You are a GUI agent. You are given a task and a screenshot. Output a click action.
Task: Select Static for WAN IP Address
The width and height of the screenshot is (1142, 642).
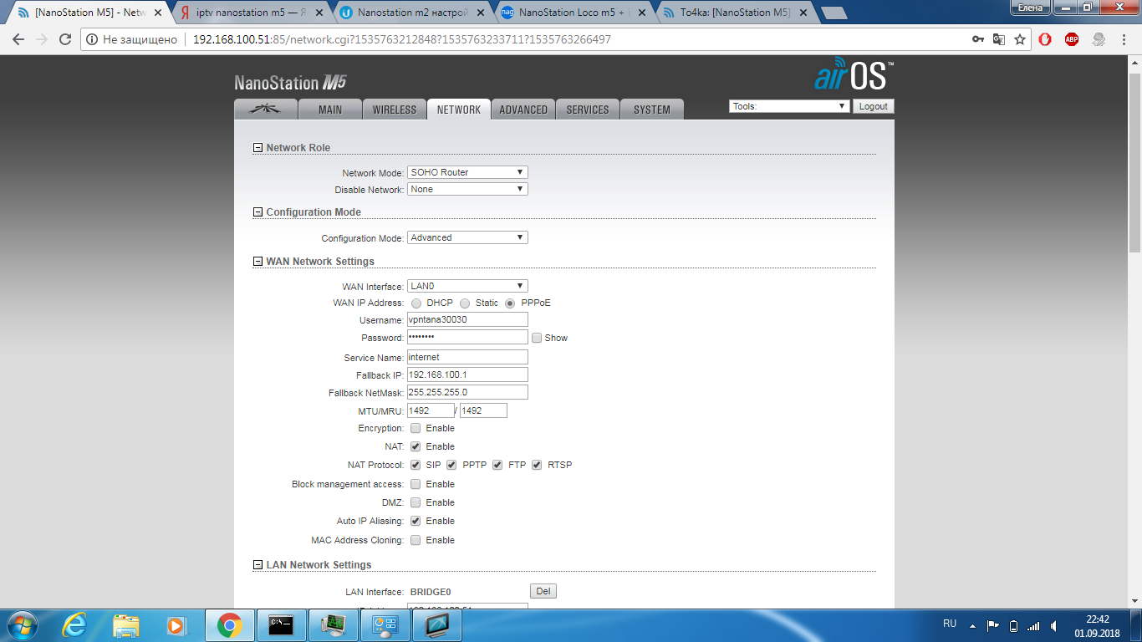pos(465,303)
